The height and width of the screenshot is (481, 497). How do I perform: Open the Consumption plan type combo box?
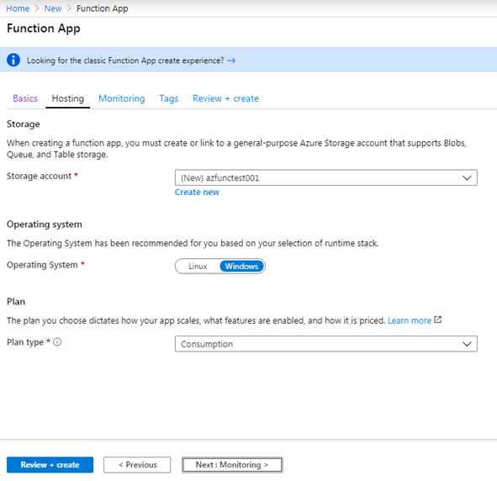click(x=325, y=344)
